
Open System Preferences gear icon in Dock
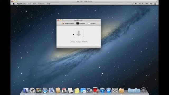[115, 90]
